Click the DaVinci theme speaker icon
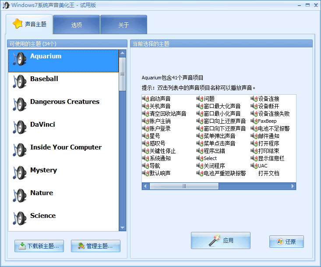Viewport: 321px width, 267px height. (20, 127)
